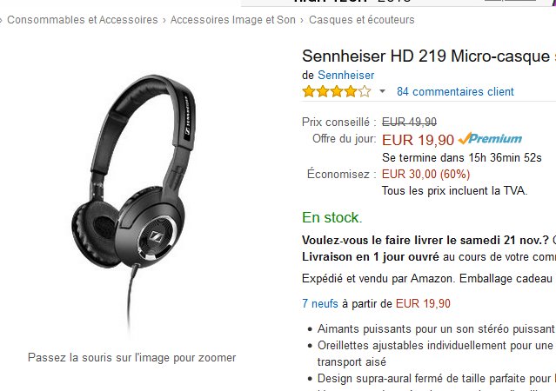Click the EUR 19,90 deal price

(x=418, y=140)
